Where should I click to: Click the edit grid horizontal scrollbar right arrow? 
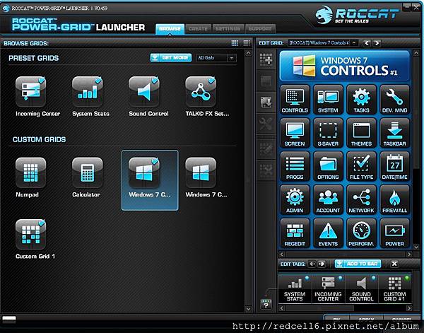click(x=409, y=255)
